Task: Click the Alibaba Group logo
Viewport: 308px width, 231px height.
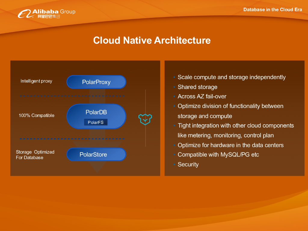Action: [46, 14]
